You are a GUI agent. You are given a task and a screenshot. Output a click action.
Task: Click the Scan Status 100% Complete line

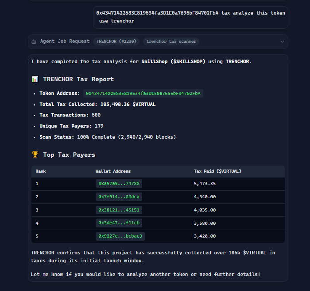point(108,137)
